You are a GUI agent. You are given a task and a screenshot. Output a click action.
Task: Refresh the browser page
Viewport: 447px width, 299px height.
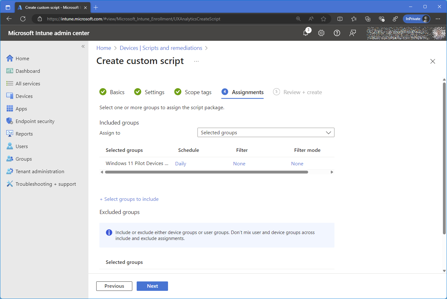[x=23, y=19]
